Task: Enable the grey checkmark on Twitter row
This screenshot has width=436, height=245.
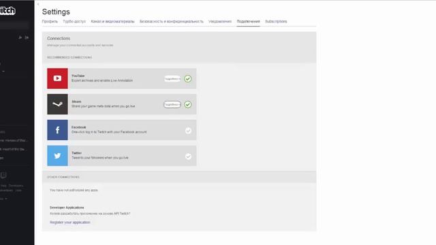Action: pos(188,157)
